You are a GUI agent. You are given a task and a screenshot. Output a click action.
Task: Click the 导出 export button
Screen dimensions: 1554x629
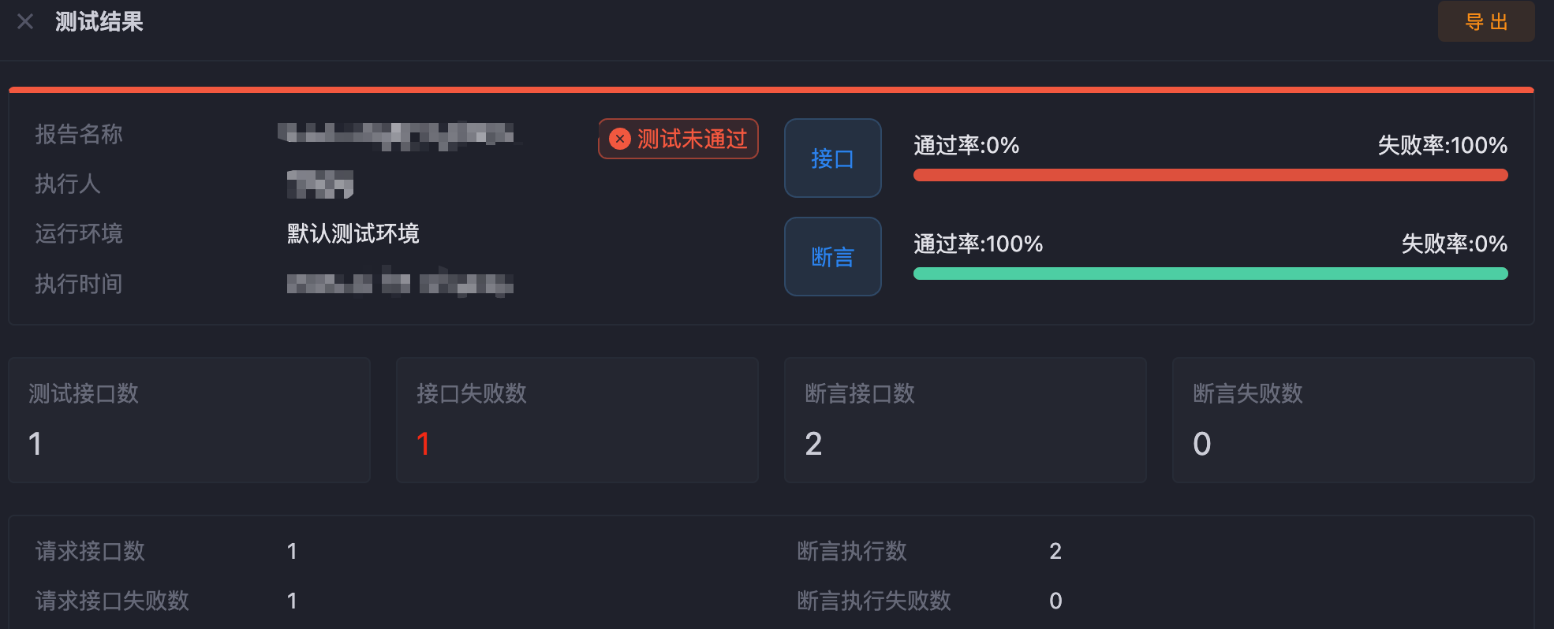click(1486, 21)
